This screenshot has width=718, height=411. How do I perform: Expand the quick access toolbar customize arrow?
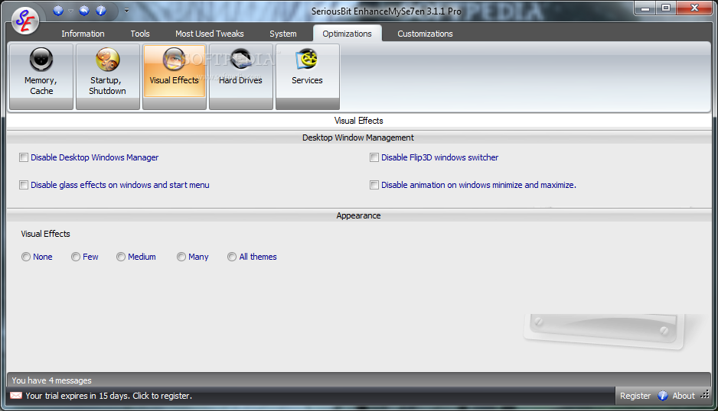pyautogui.click(x=127, y=11)
